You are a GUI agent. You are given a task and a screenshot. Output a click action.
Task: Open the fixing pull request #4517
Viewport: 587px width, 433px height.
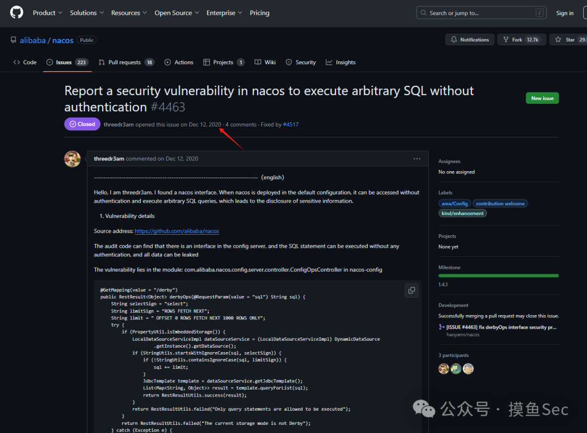coord(291,124)
